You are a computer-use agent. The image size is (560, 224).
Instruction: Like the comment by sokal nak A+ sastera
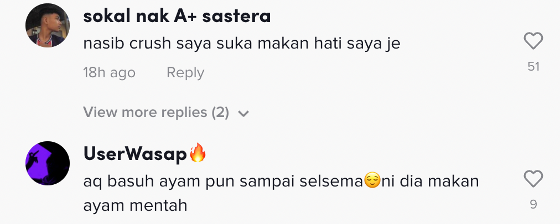click(x=533, y=41)
